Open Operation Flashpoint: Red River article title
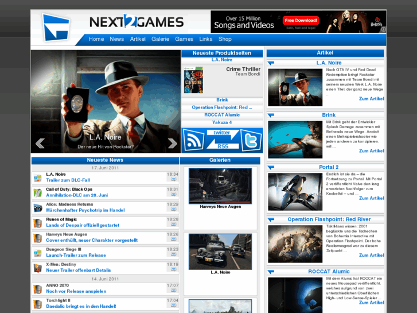This screenshot has width=417, height=313. [329, 219]
